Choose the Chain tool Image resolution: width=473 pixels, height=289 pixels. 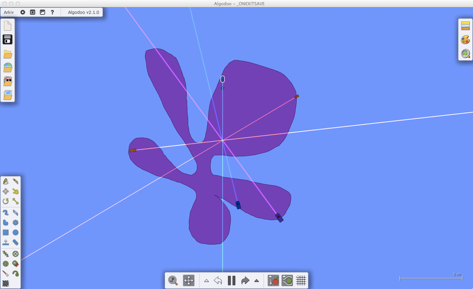15,242
